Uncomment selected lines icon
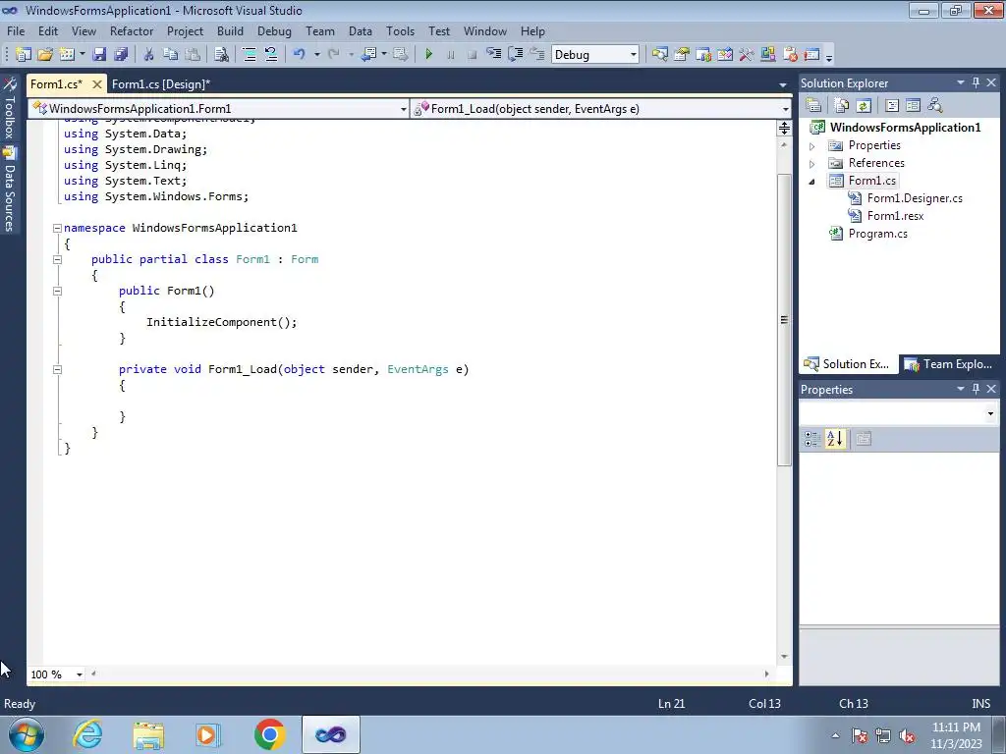This screenshot has height=754, width=1006. 271,55
